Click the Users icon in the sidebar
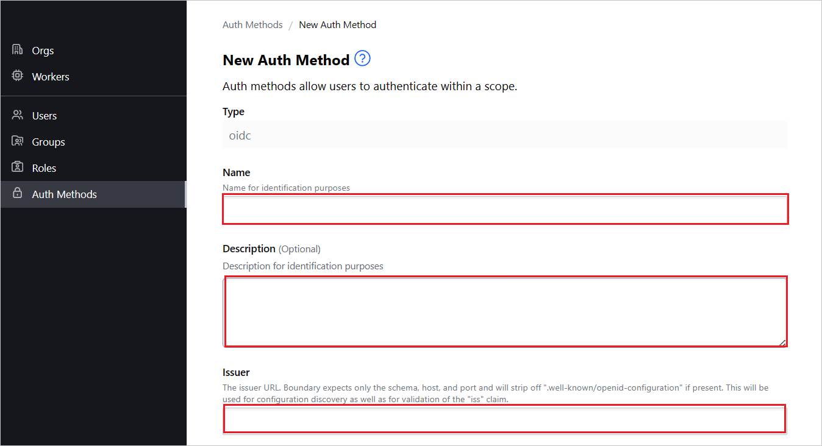 tap(17, 115)
